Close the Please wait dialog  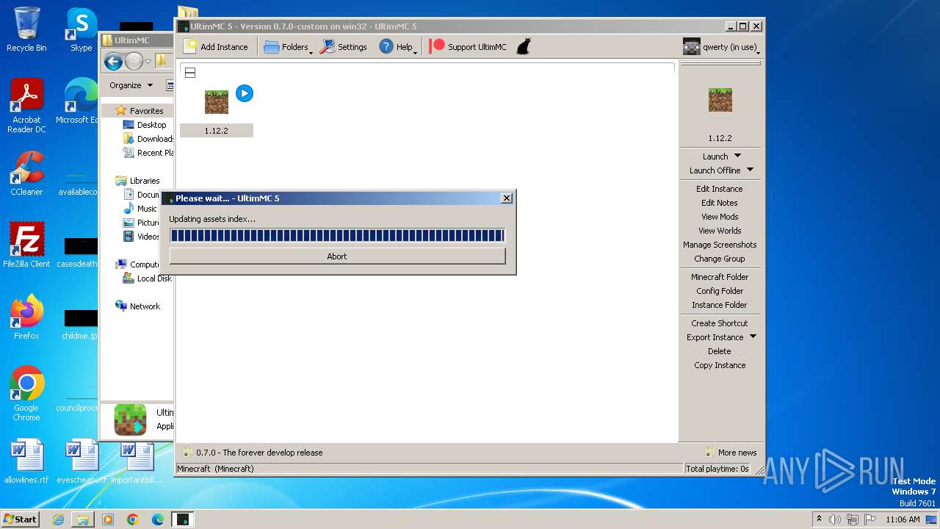pos(507,198)
